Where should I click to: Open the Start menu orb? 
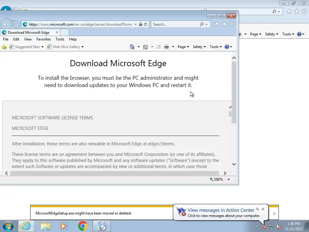tap(8, 226)
